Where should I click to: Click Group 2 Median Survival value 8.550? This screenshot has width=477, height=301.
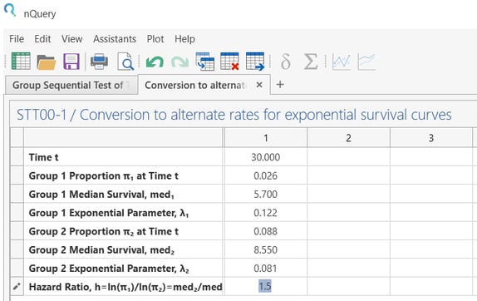pyautogui.click(x=266, y=250)
